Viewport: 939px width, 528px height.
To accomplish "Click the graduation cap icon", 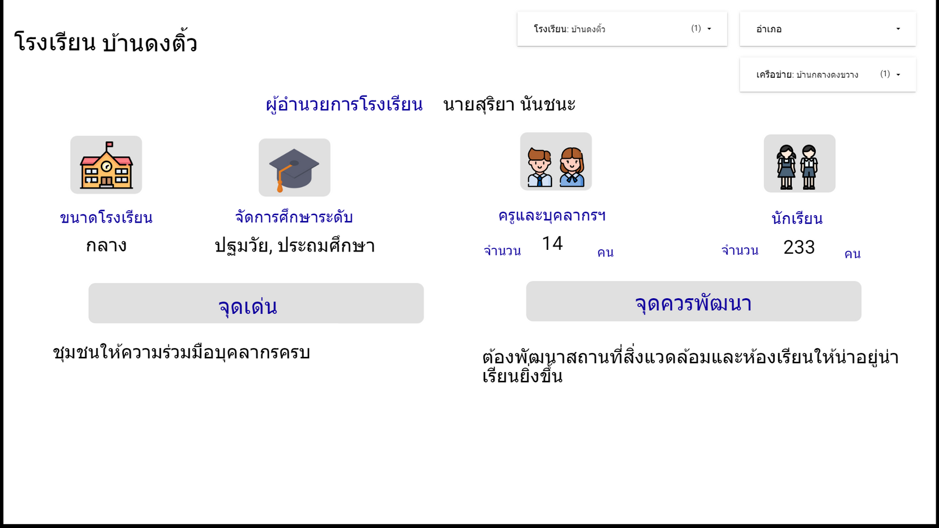I will [294, 167].
